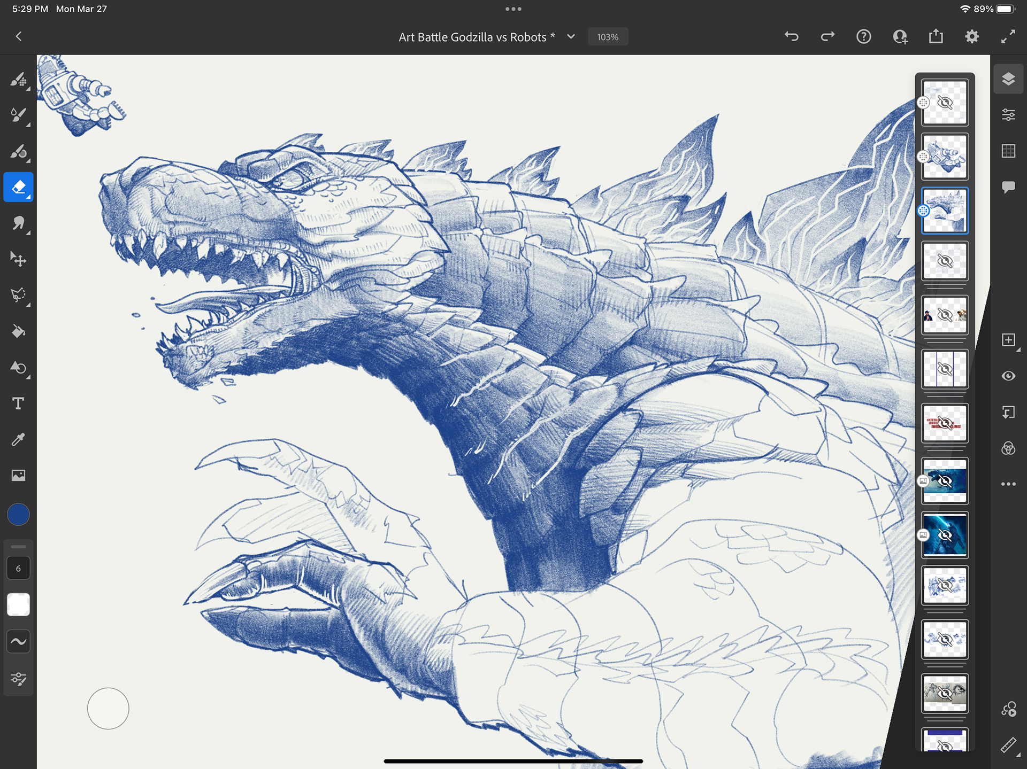The width and height of the screenshot is (1027, 769).
Task: Select the Pixel brush tool
Action: pyautogui.click(x=18, y=80)
